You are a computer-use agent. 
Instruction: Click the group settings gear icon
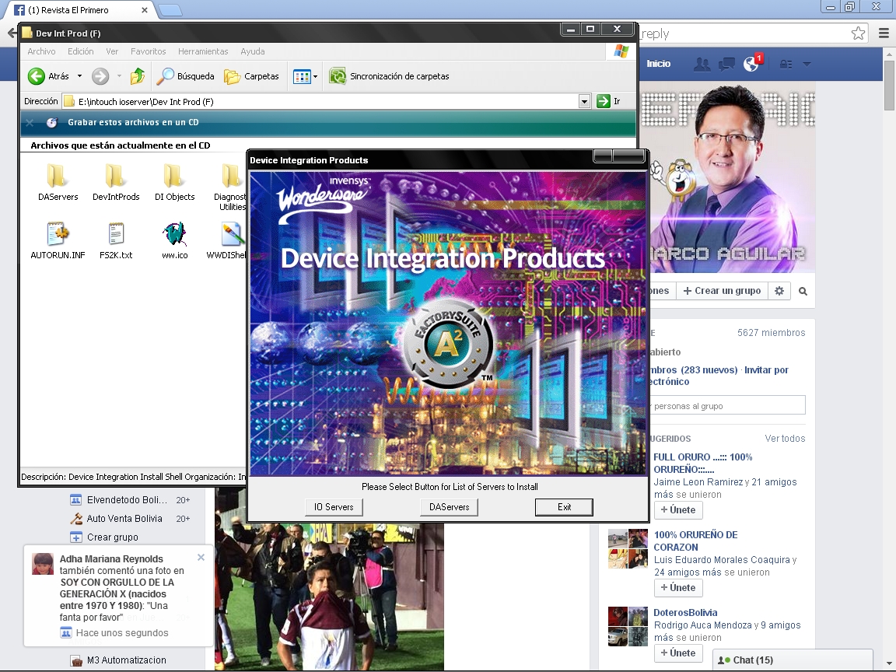[x=779, y=291]
